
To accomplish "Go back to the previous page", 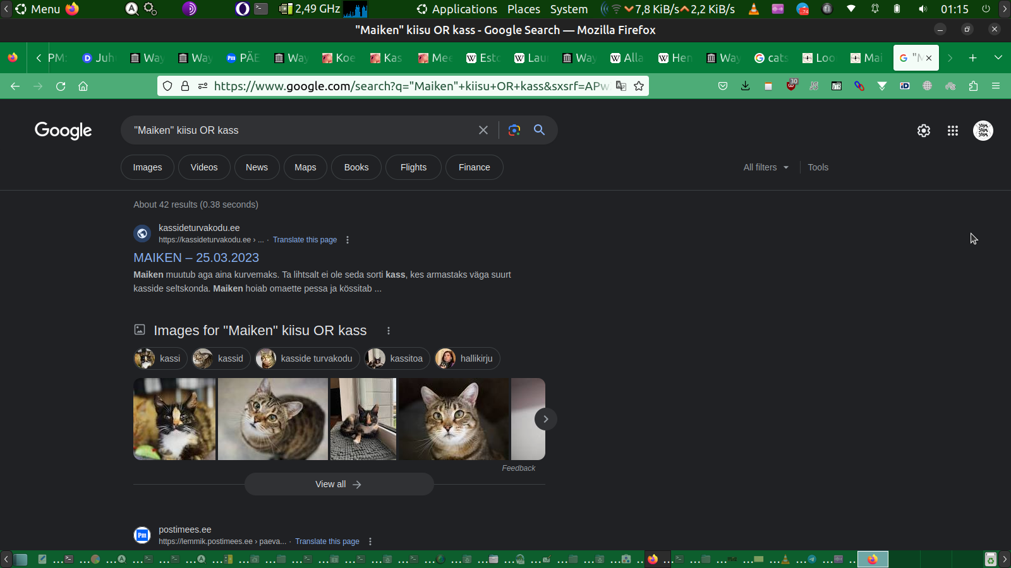I will (15, 86).
